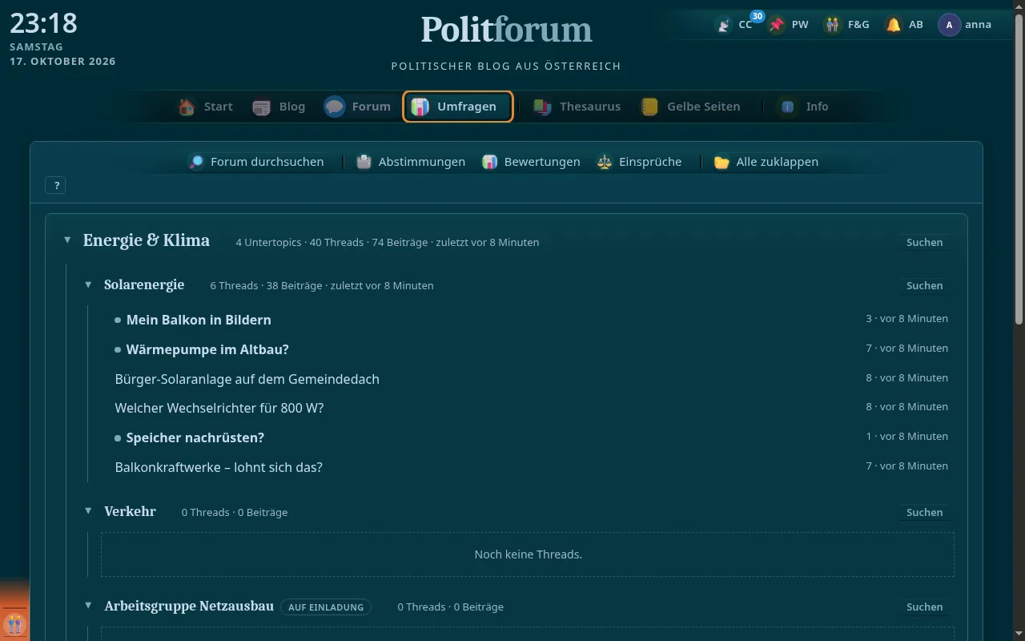
Task: Open the Blog section label
Action: tap(292, 107)
